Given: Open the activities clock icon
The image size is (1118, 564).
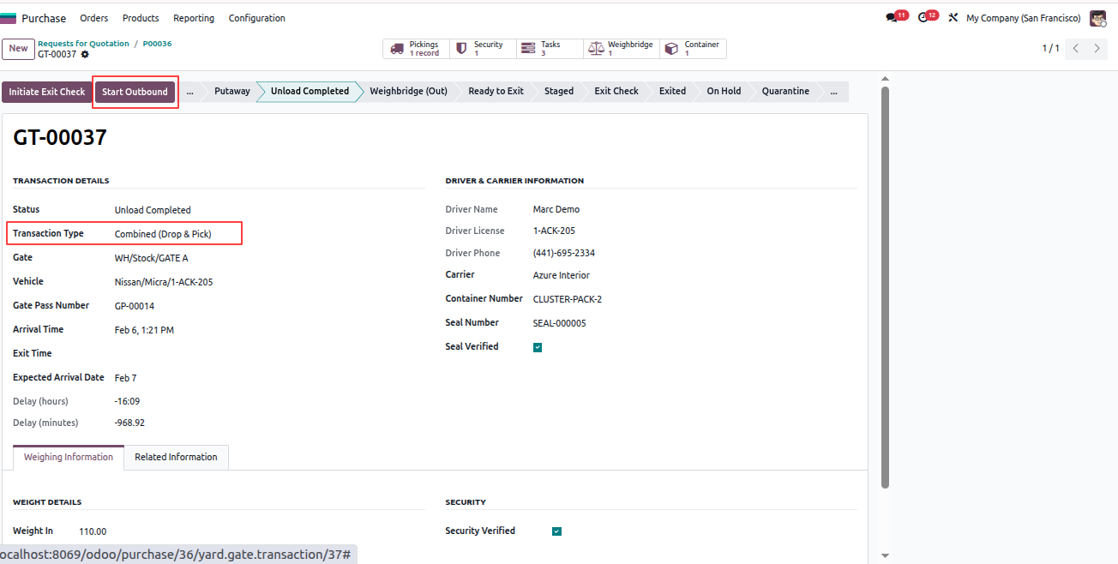Looking at the screenshot, I should click(923, 18).
